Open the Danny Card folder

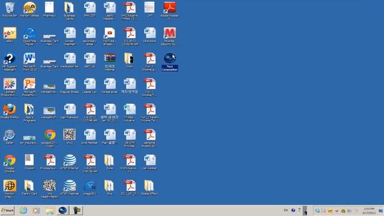pyautogui.click(x=29, y=188)
